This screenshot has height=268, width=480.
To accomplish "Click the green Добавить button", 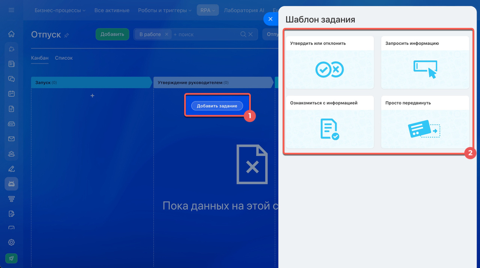I will (112, 34).
